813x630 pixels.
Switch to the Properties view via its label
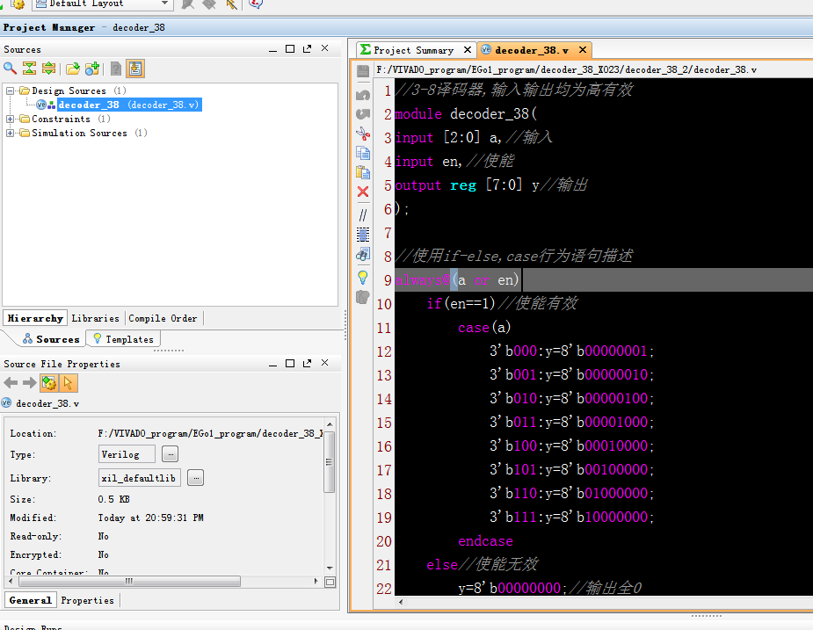(x=87, y=600)
